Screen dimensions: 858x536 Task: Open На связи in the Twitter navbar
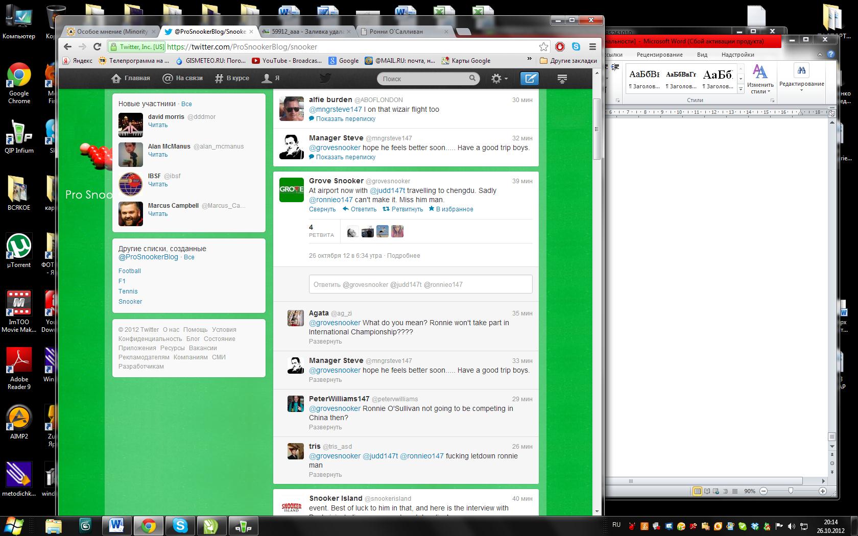pyautogui.click(x=182, y=78)
